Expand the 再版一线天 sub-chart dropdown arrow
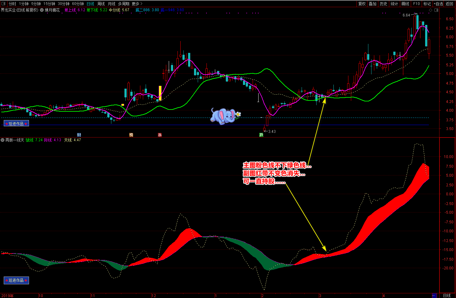Screen dimensions: 456x298 pos(2,140)
